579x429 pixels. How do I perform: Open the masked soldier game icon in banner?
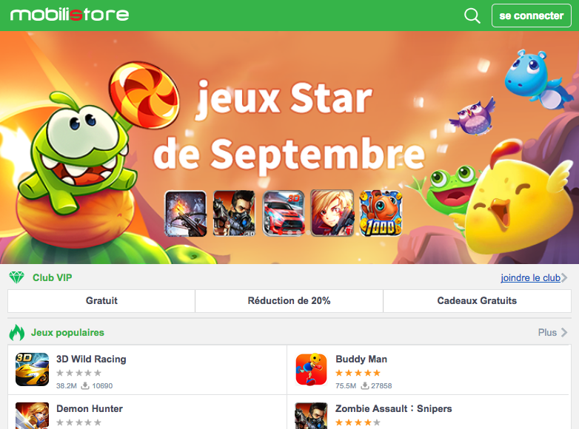234,213
